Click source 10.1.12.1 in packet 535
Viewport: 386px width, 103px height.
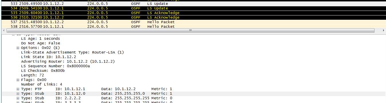tap(53, 13)
